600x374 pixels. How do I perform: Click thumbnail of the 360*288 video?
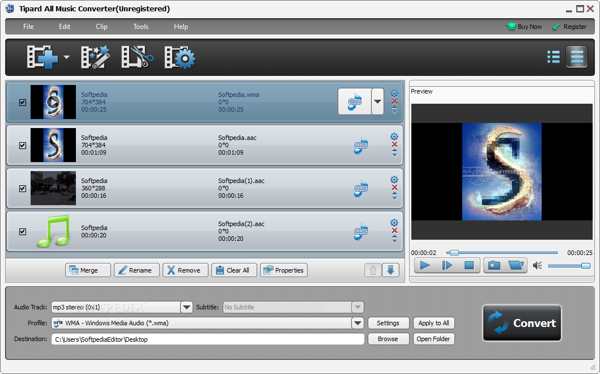[x=53, y=188]
